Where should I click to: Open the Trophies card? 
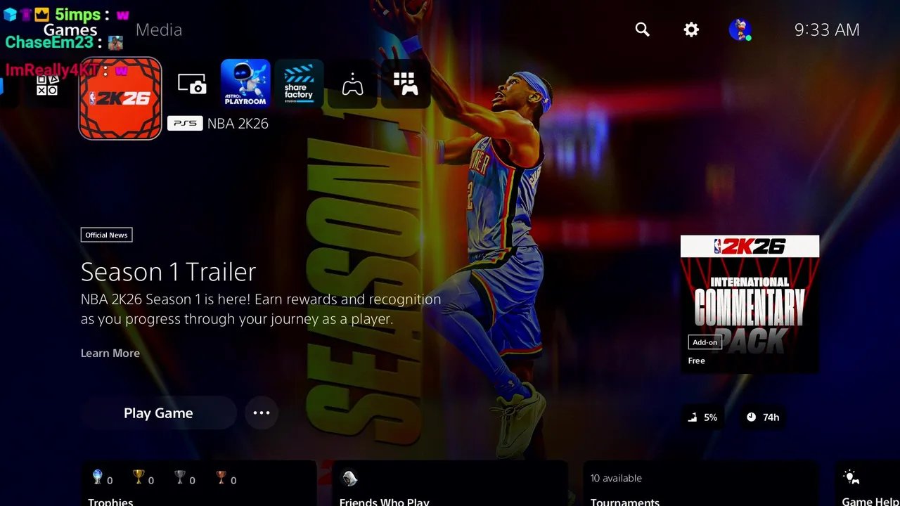click(x=198, y=484)
